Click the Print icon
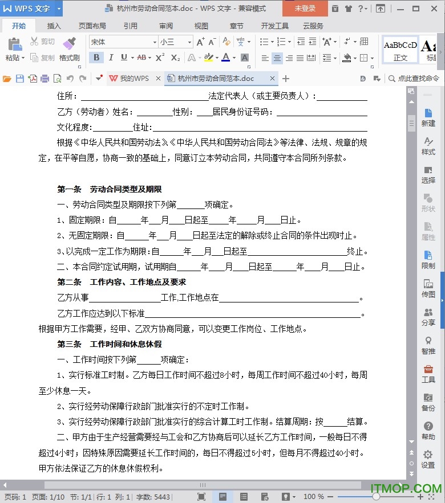Screen dimensions: 445x503 pos(45,78)
